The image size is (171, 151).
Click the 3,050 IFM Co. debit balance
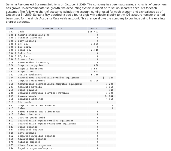[95, 44]
